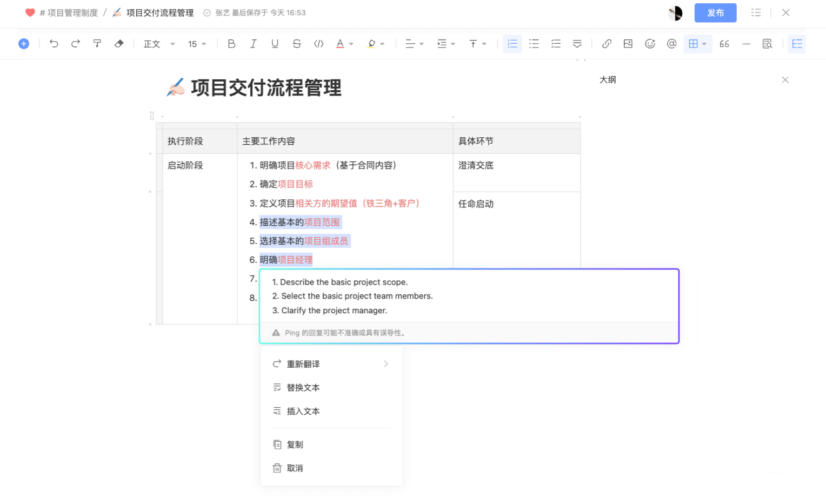Insert a hyperlink using link icon
This screenshot has width=826, height=499.
[x=607, y=44]
